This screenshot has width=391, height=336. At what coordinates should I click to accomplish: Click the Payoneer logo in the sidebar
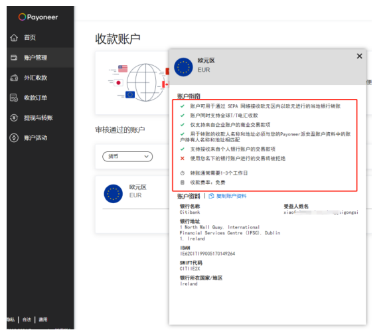[38, 17]
